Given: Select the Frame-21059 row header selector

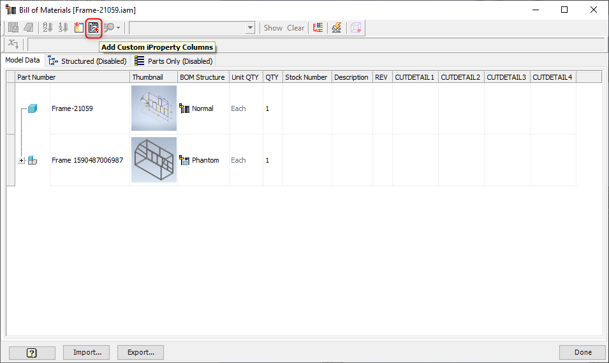Looking at the screenshot, I should [x=11, y=108].
